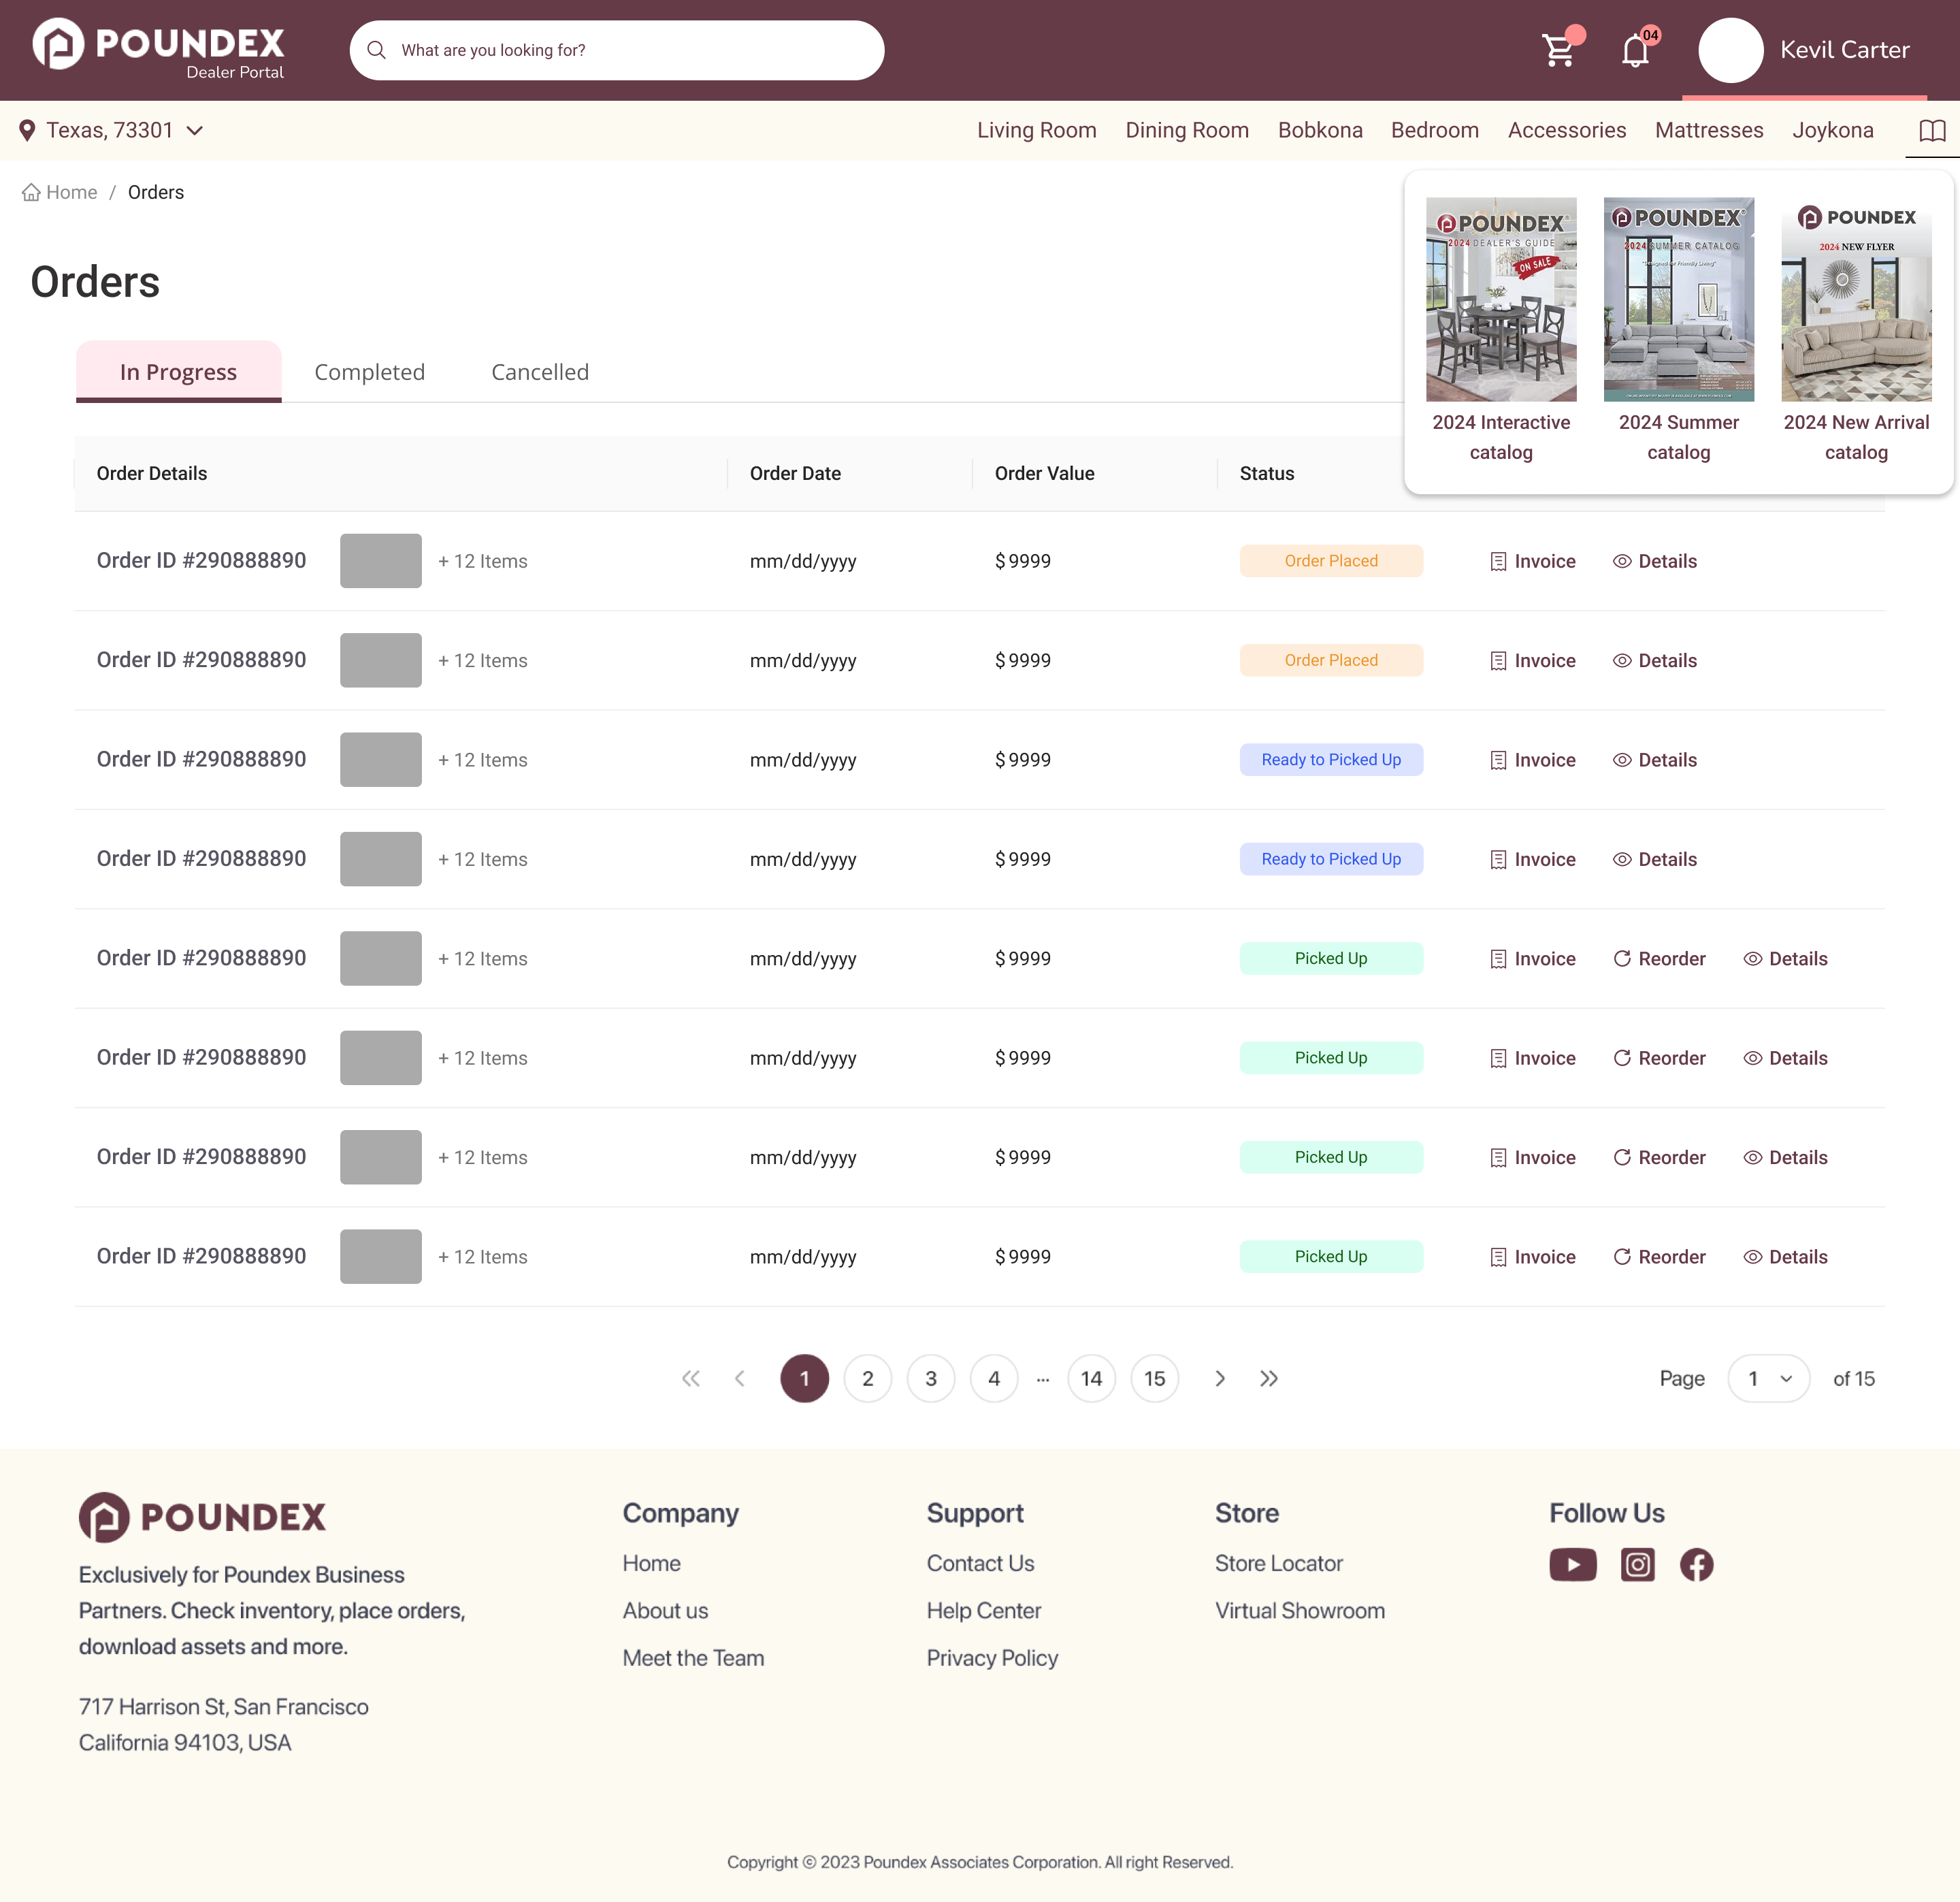The image size is (1960, 1902).
Task: Open Invoice for third Picked Up row
Action: coord(1532,1158)
